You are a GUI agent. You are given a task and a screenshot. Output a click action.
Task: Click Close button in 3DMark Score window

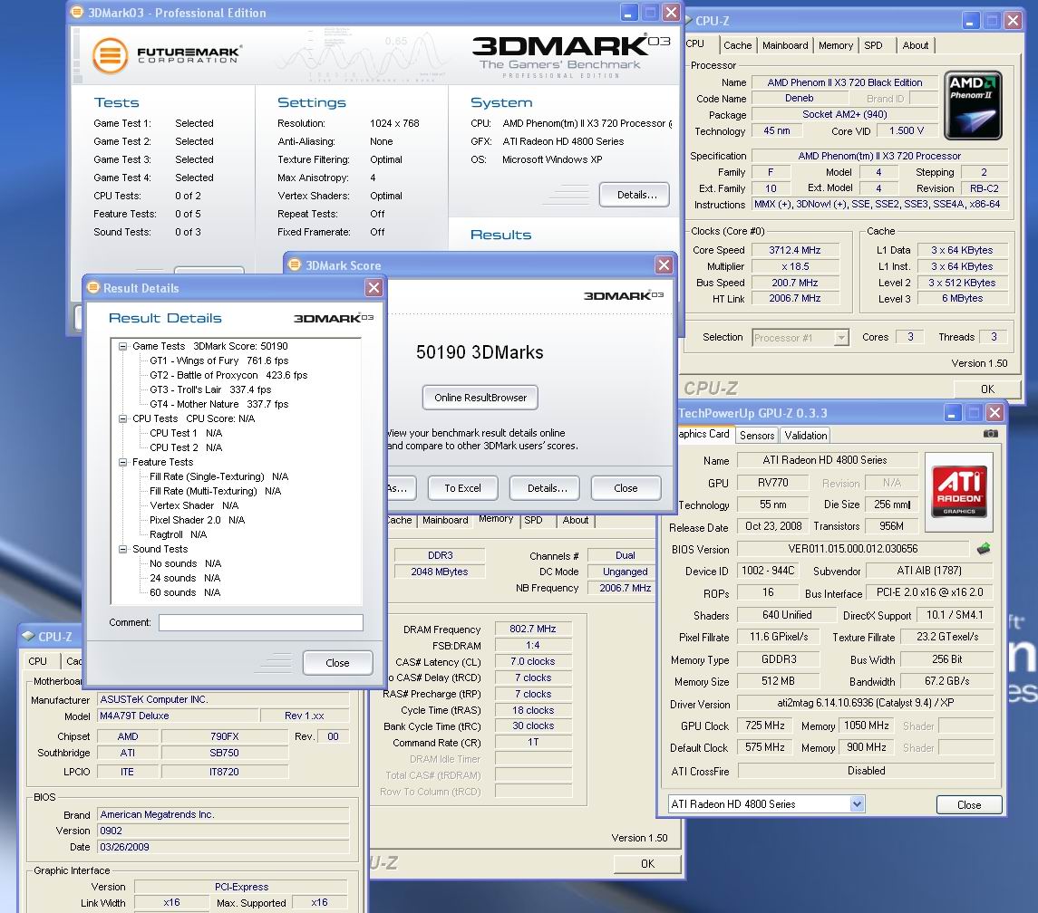click(626, 488)
